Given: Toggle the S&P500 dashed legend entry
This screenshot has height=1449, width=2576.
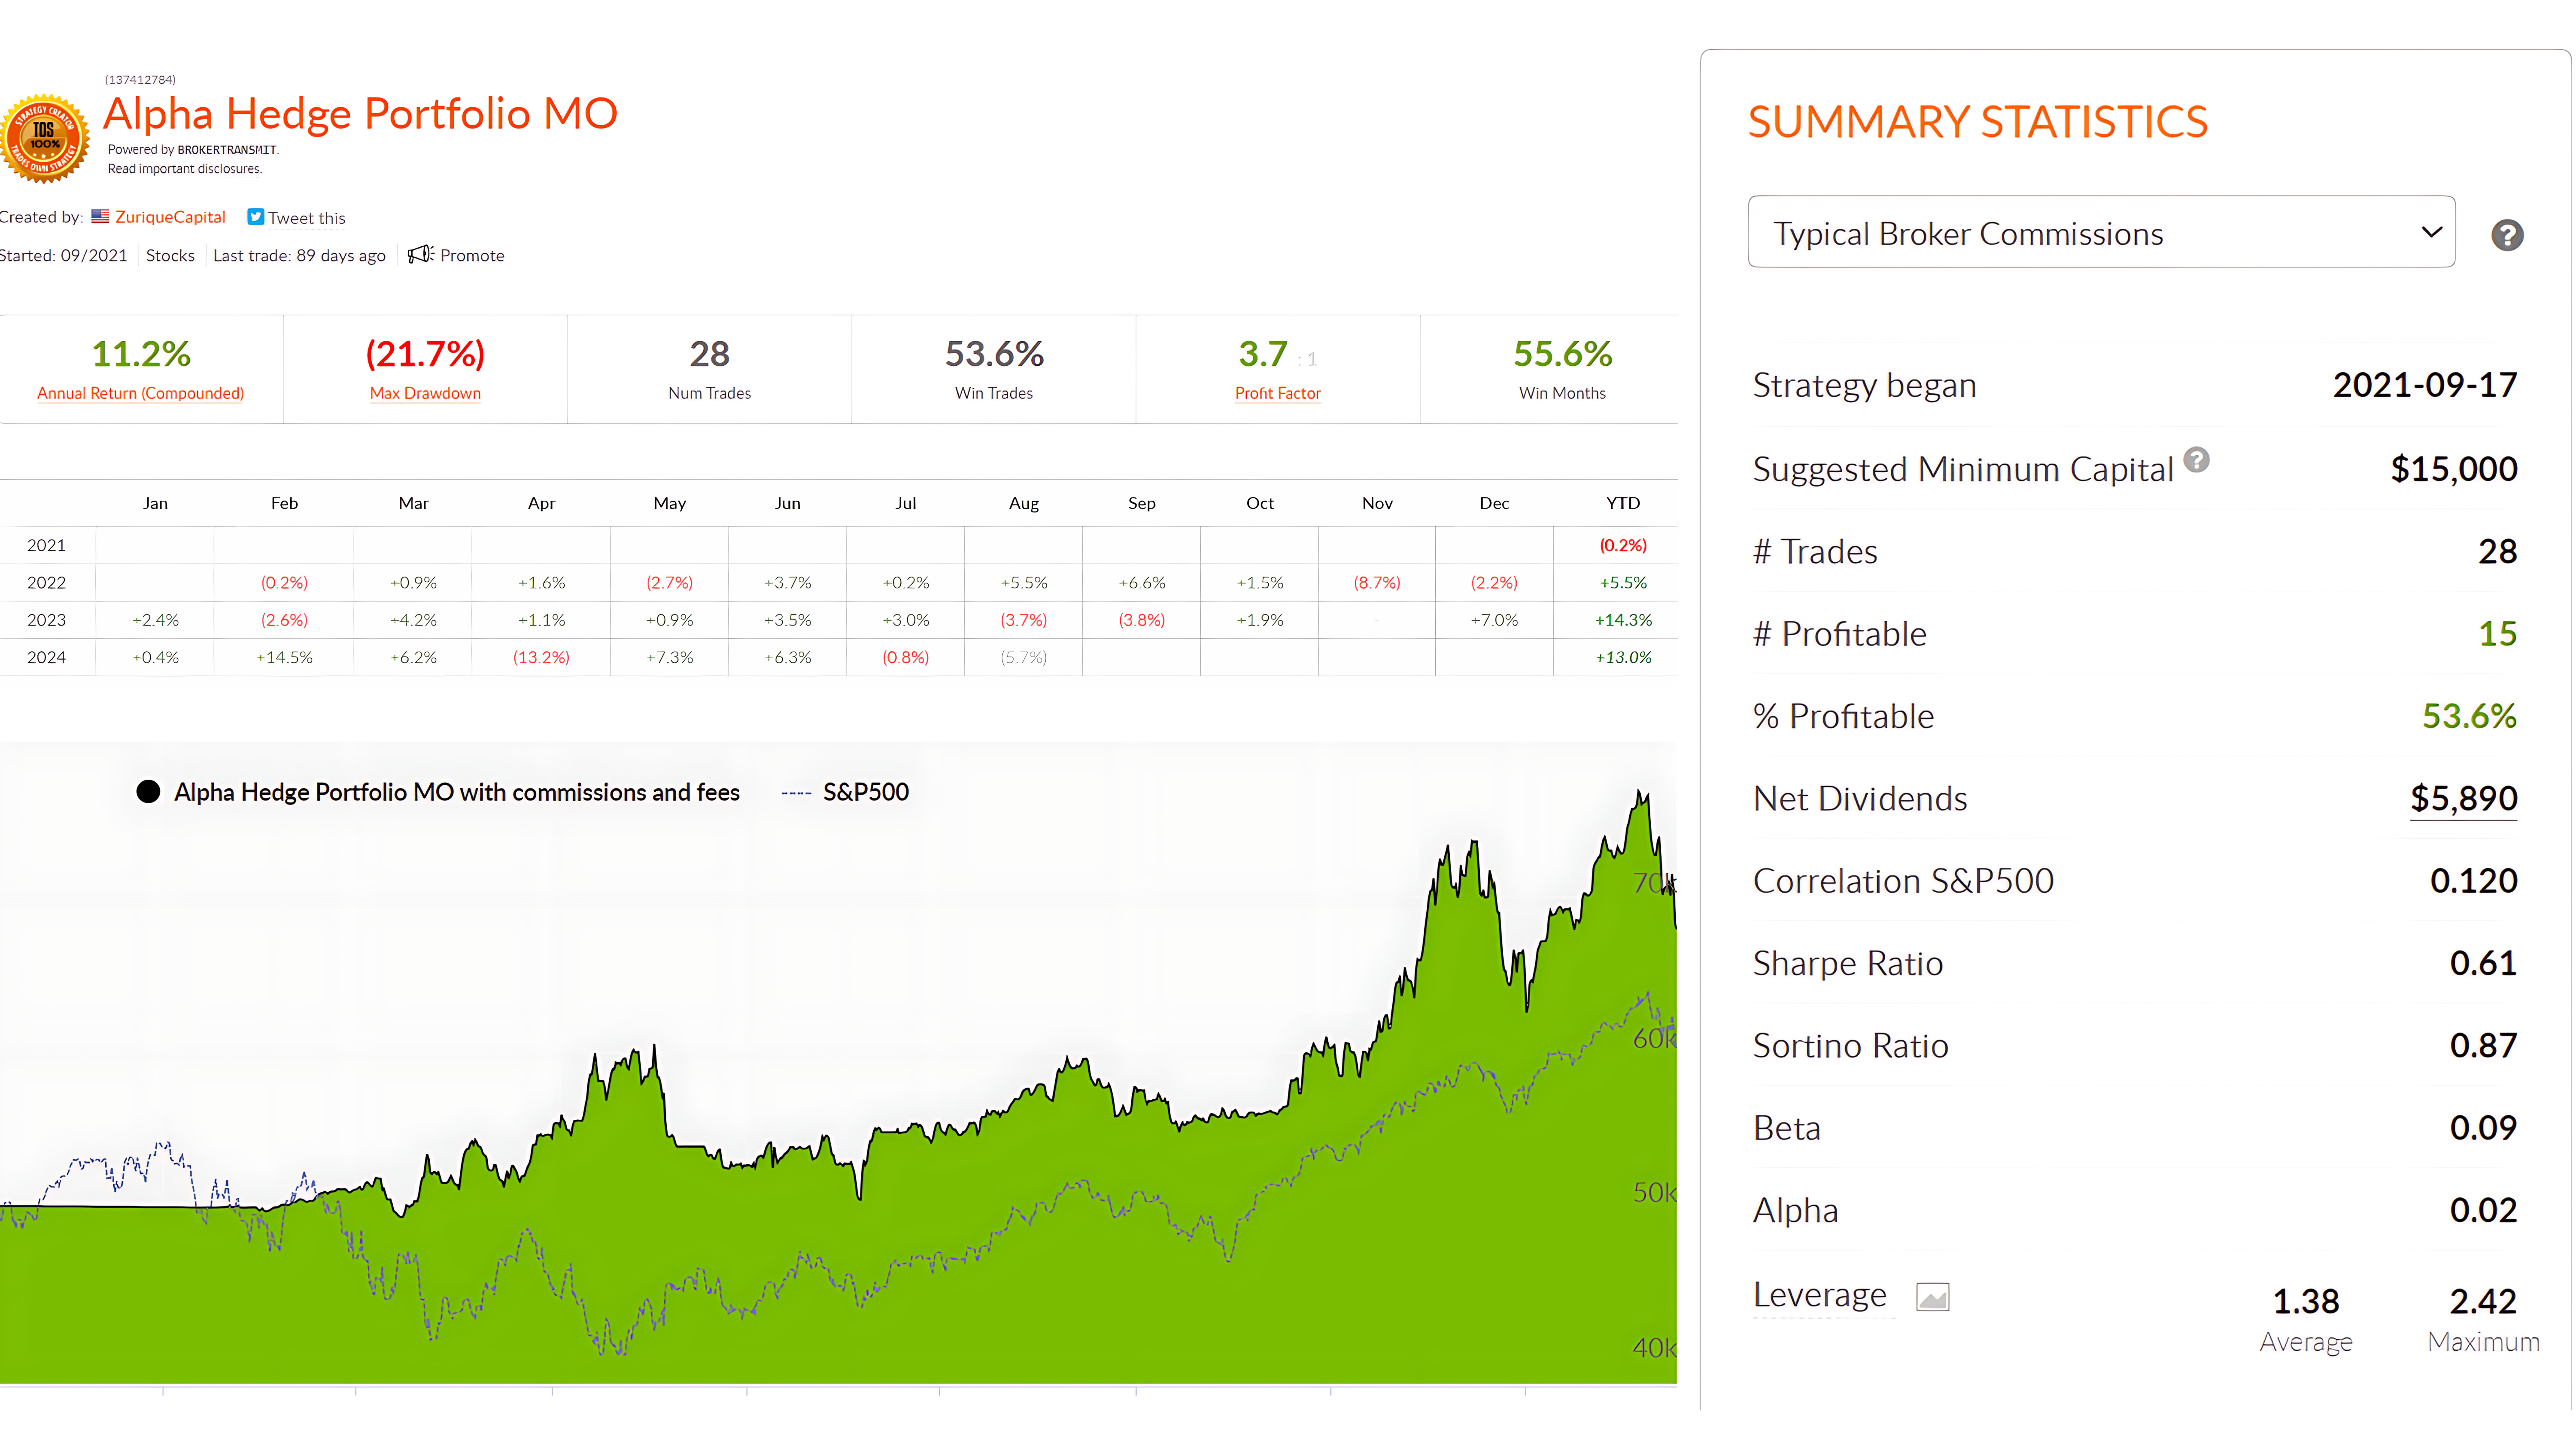Looking at the screenshot, I should click(844, 792).
